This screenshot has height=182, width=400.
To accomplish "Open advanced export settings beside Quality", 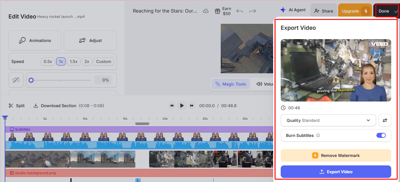I will (x=385, y=120).
